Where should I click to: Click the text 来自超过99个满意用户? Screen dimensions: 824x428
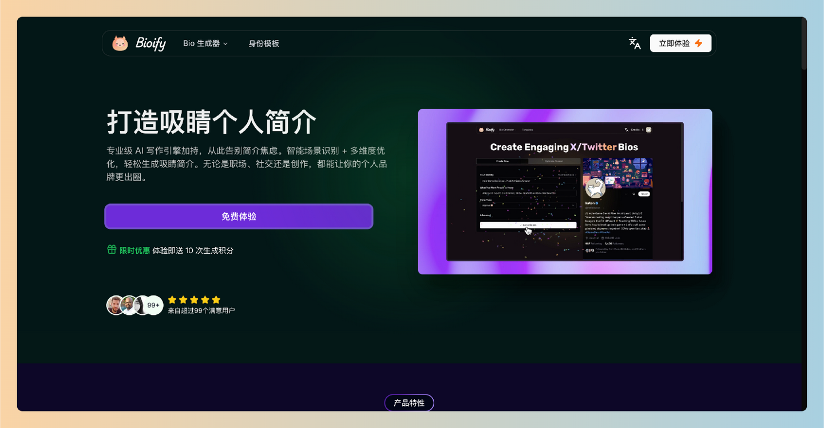(201, 311)
